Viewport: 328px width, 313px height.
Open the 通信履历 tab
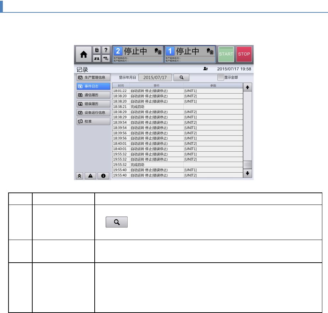click(x=93, y=95)
